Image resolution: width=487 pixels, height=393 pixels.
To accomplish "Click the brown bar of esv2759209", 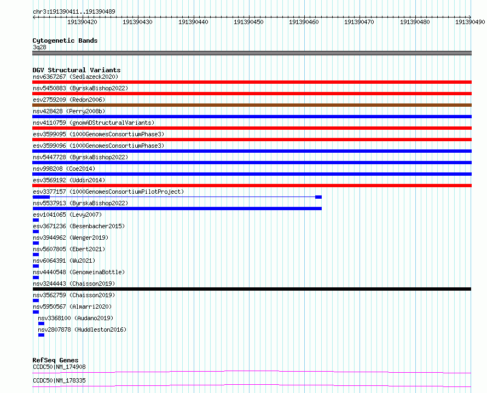I will tap(252, 105).
